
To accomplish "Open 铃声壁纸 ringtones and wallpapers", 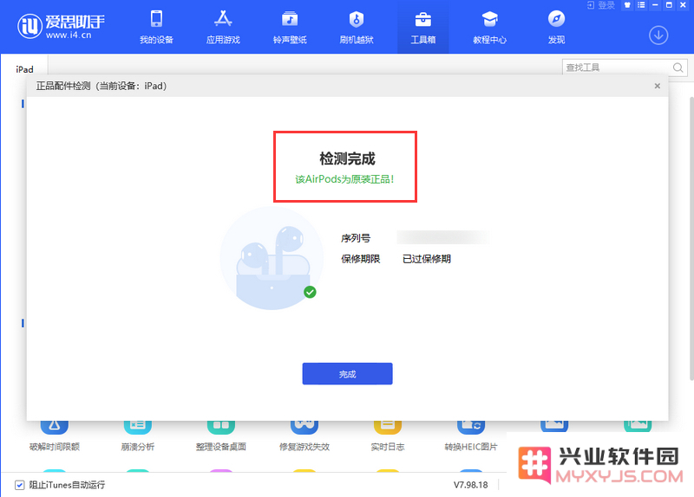I will (x=290, y=27).
